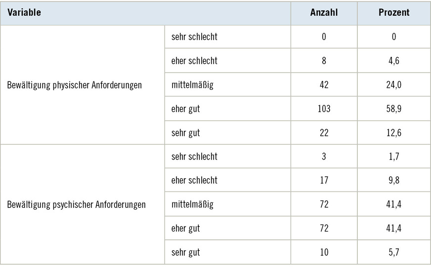Select the count cell showing 10
This screenshot has width=431, height=271.
324,252
